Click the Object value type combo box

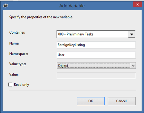(x=96, y=66)
